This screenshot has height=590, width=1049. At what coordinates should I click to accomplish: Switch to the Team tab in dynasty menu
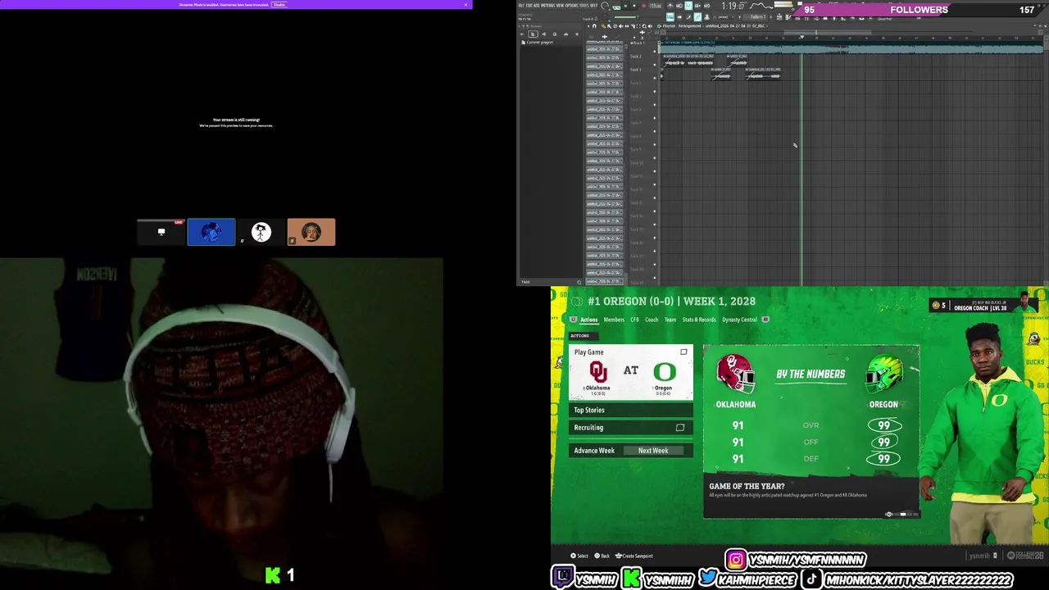670,320
